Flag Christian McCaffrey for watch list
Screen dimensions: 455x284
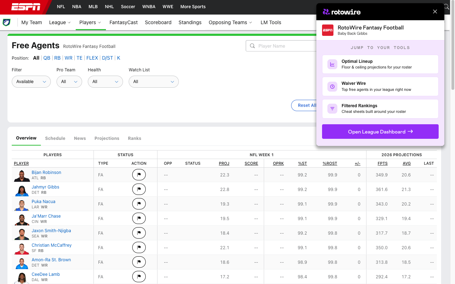tap(139, 247)
